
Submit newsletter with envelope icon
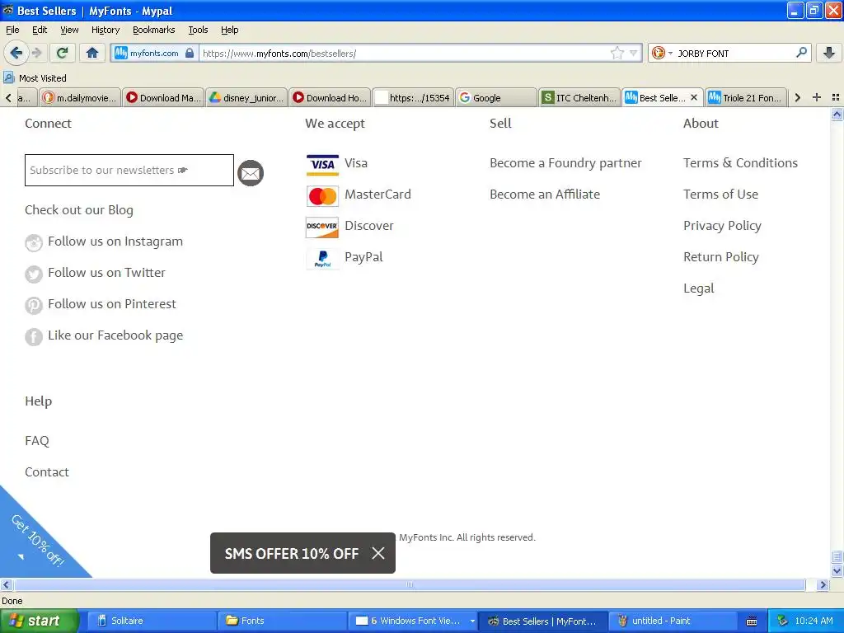(251, 173)
